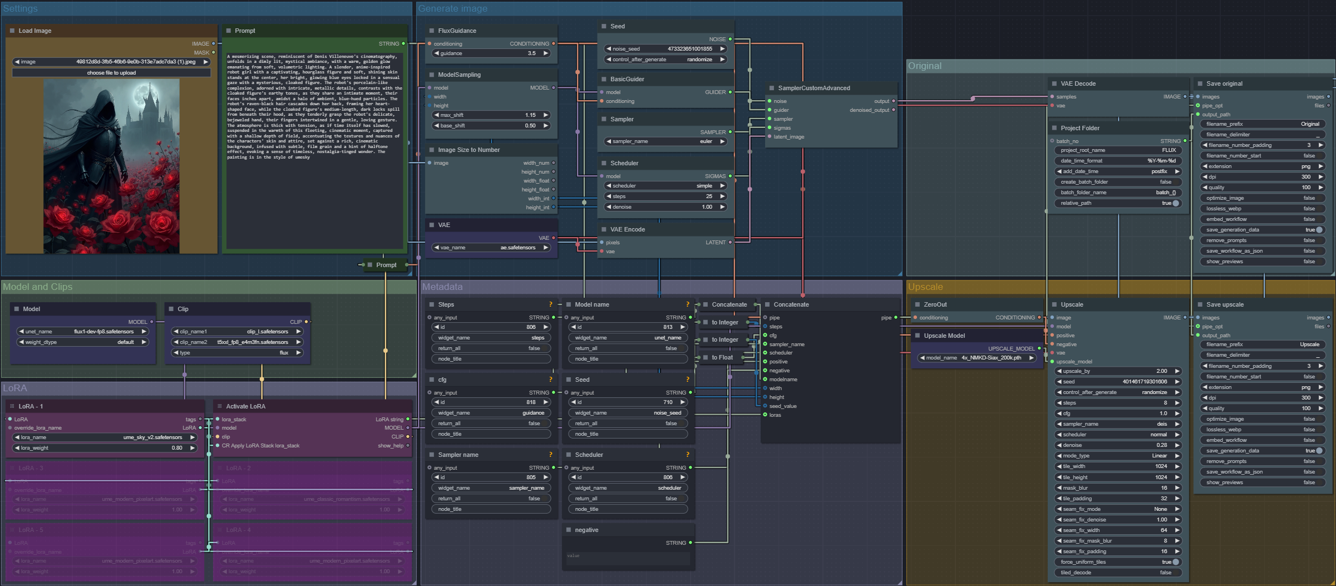Toggle save_generation_data in the Save original node

click(1318, 230)
